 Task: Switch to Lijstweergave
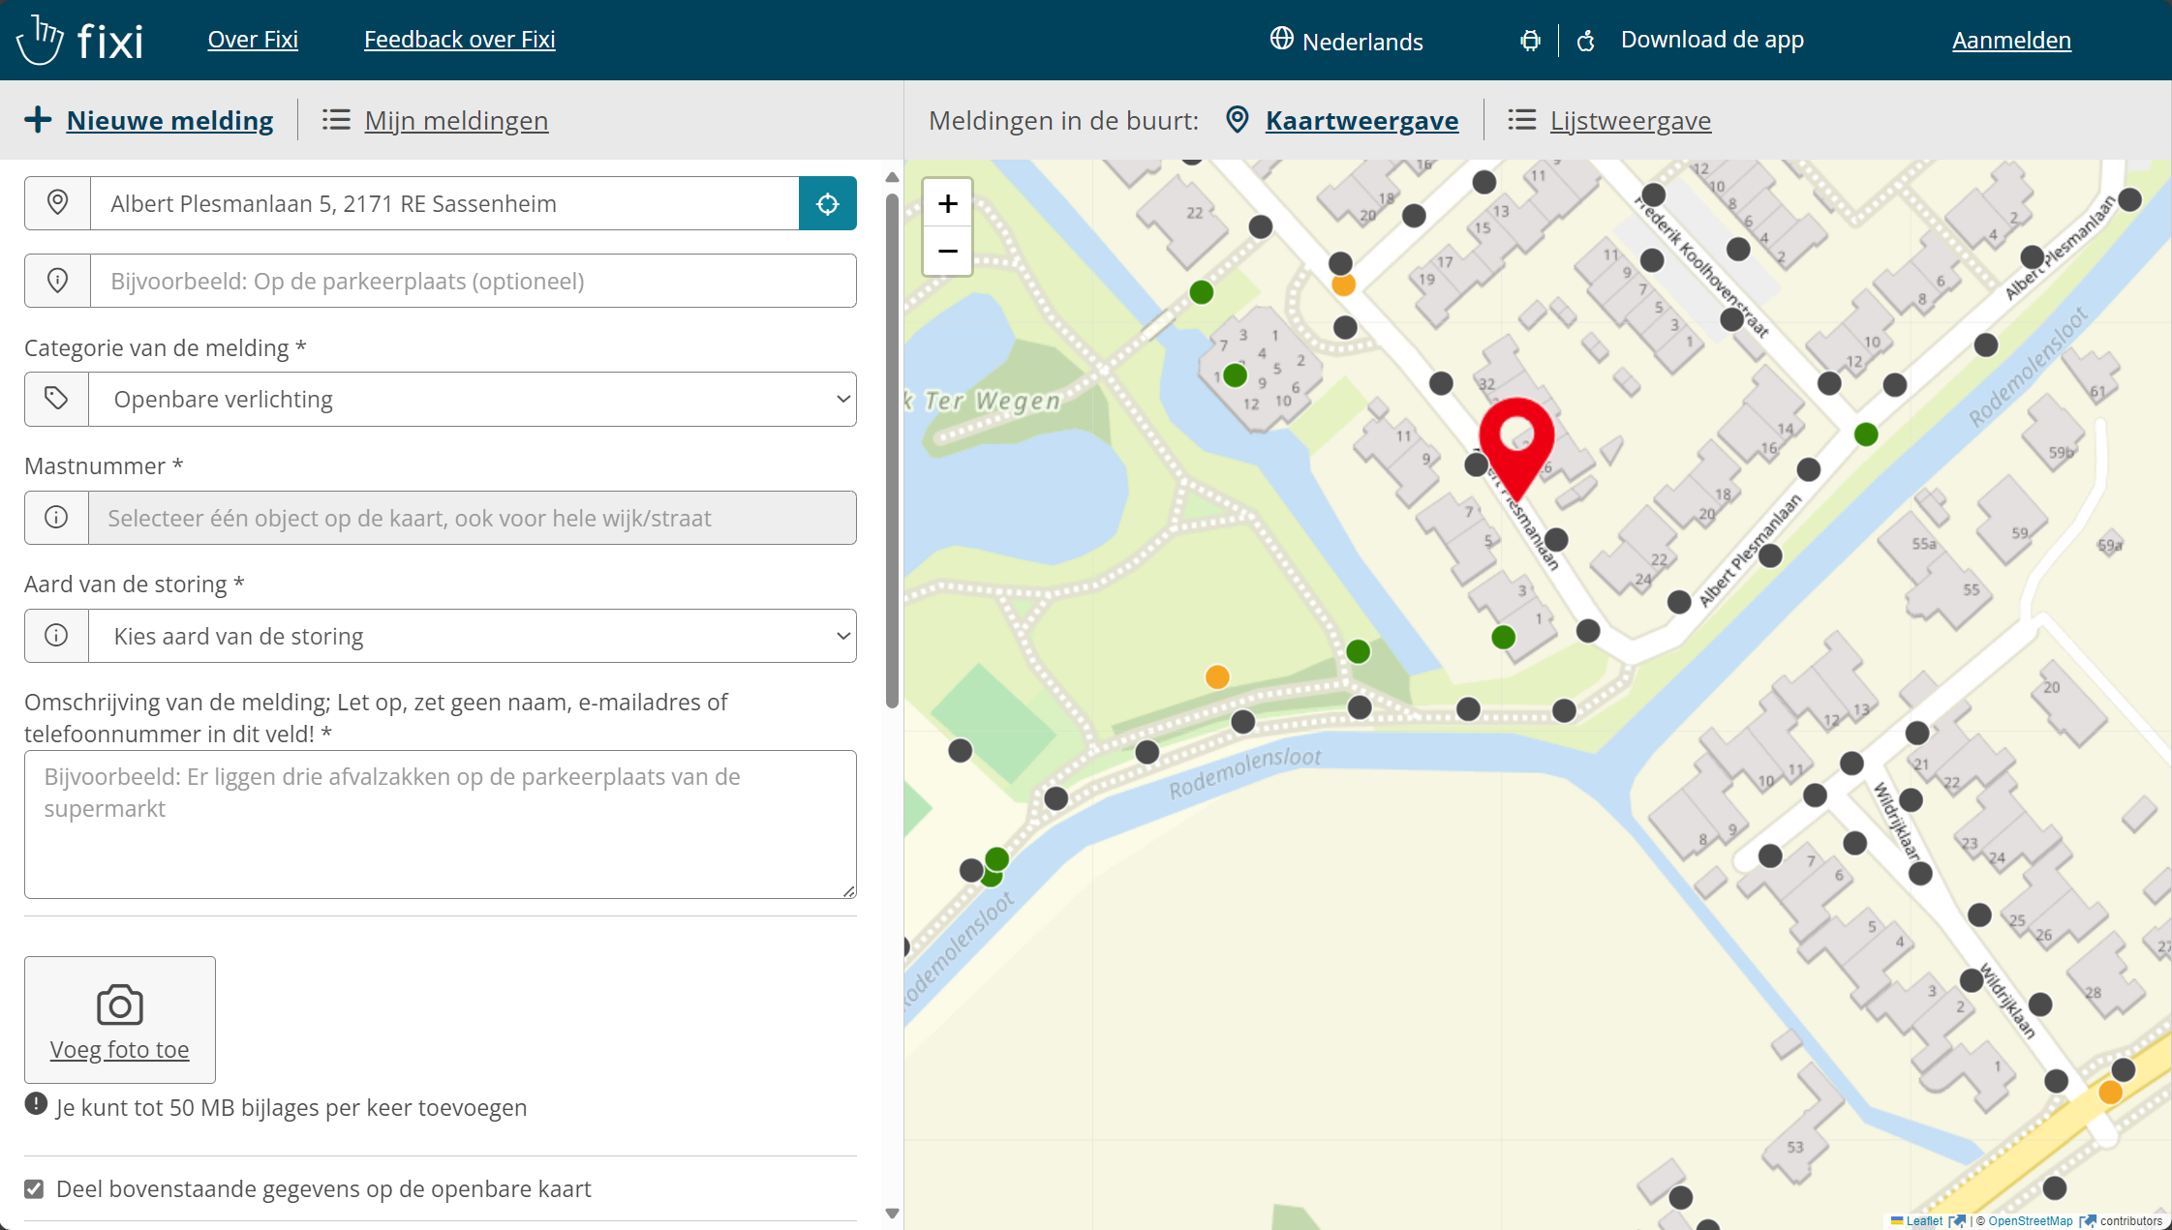[1630, 120]
